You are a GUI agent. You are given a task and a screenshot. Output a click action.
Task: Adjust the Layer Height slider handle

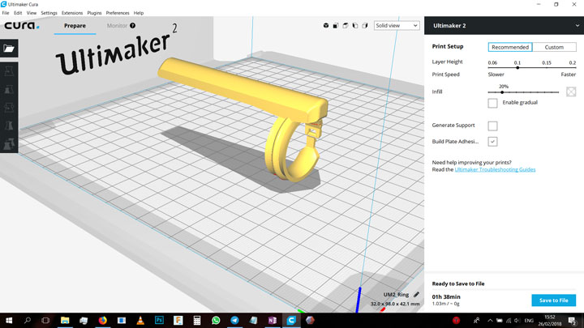[x=517, y=68]
